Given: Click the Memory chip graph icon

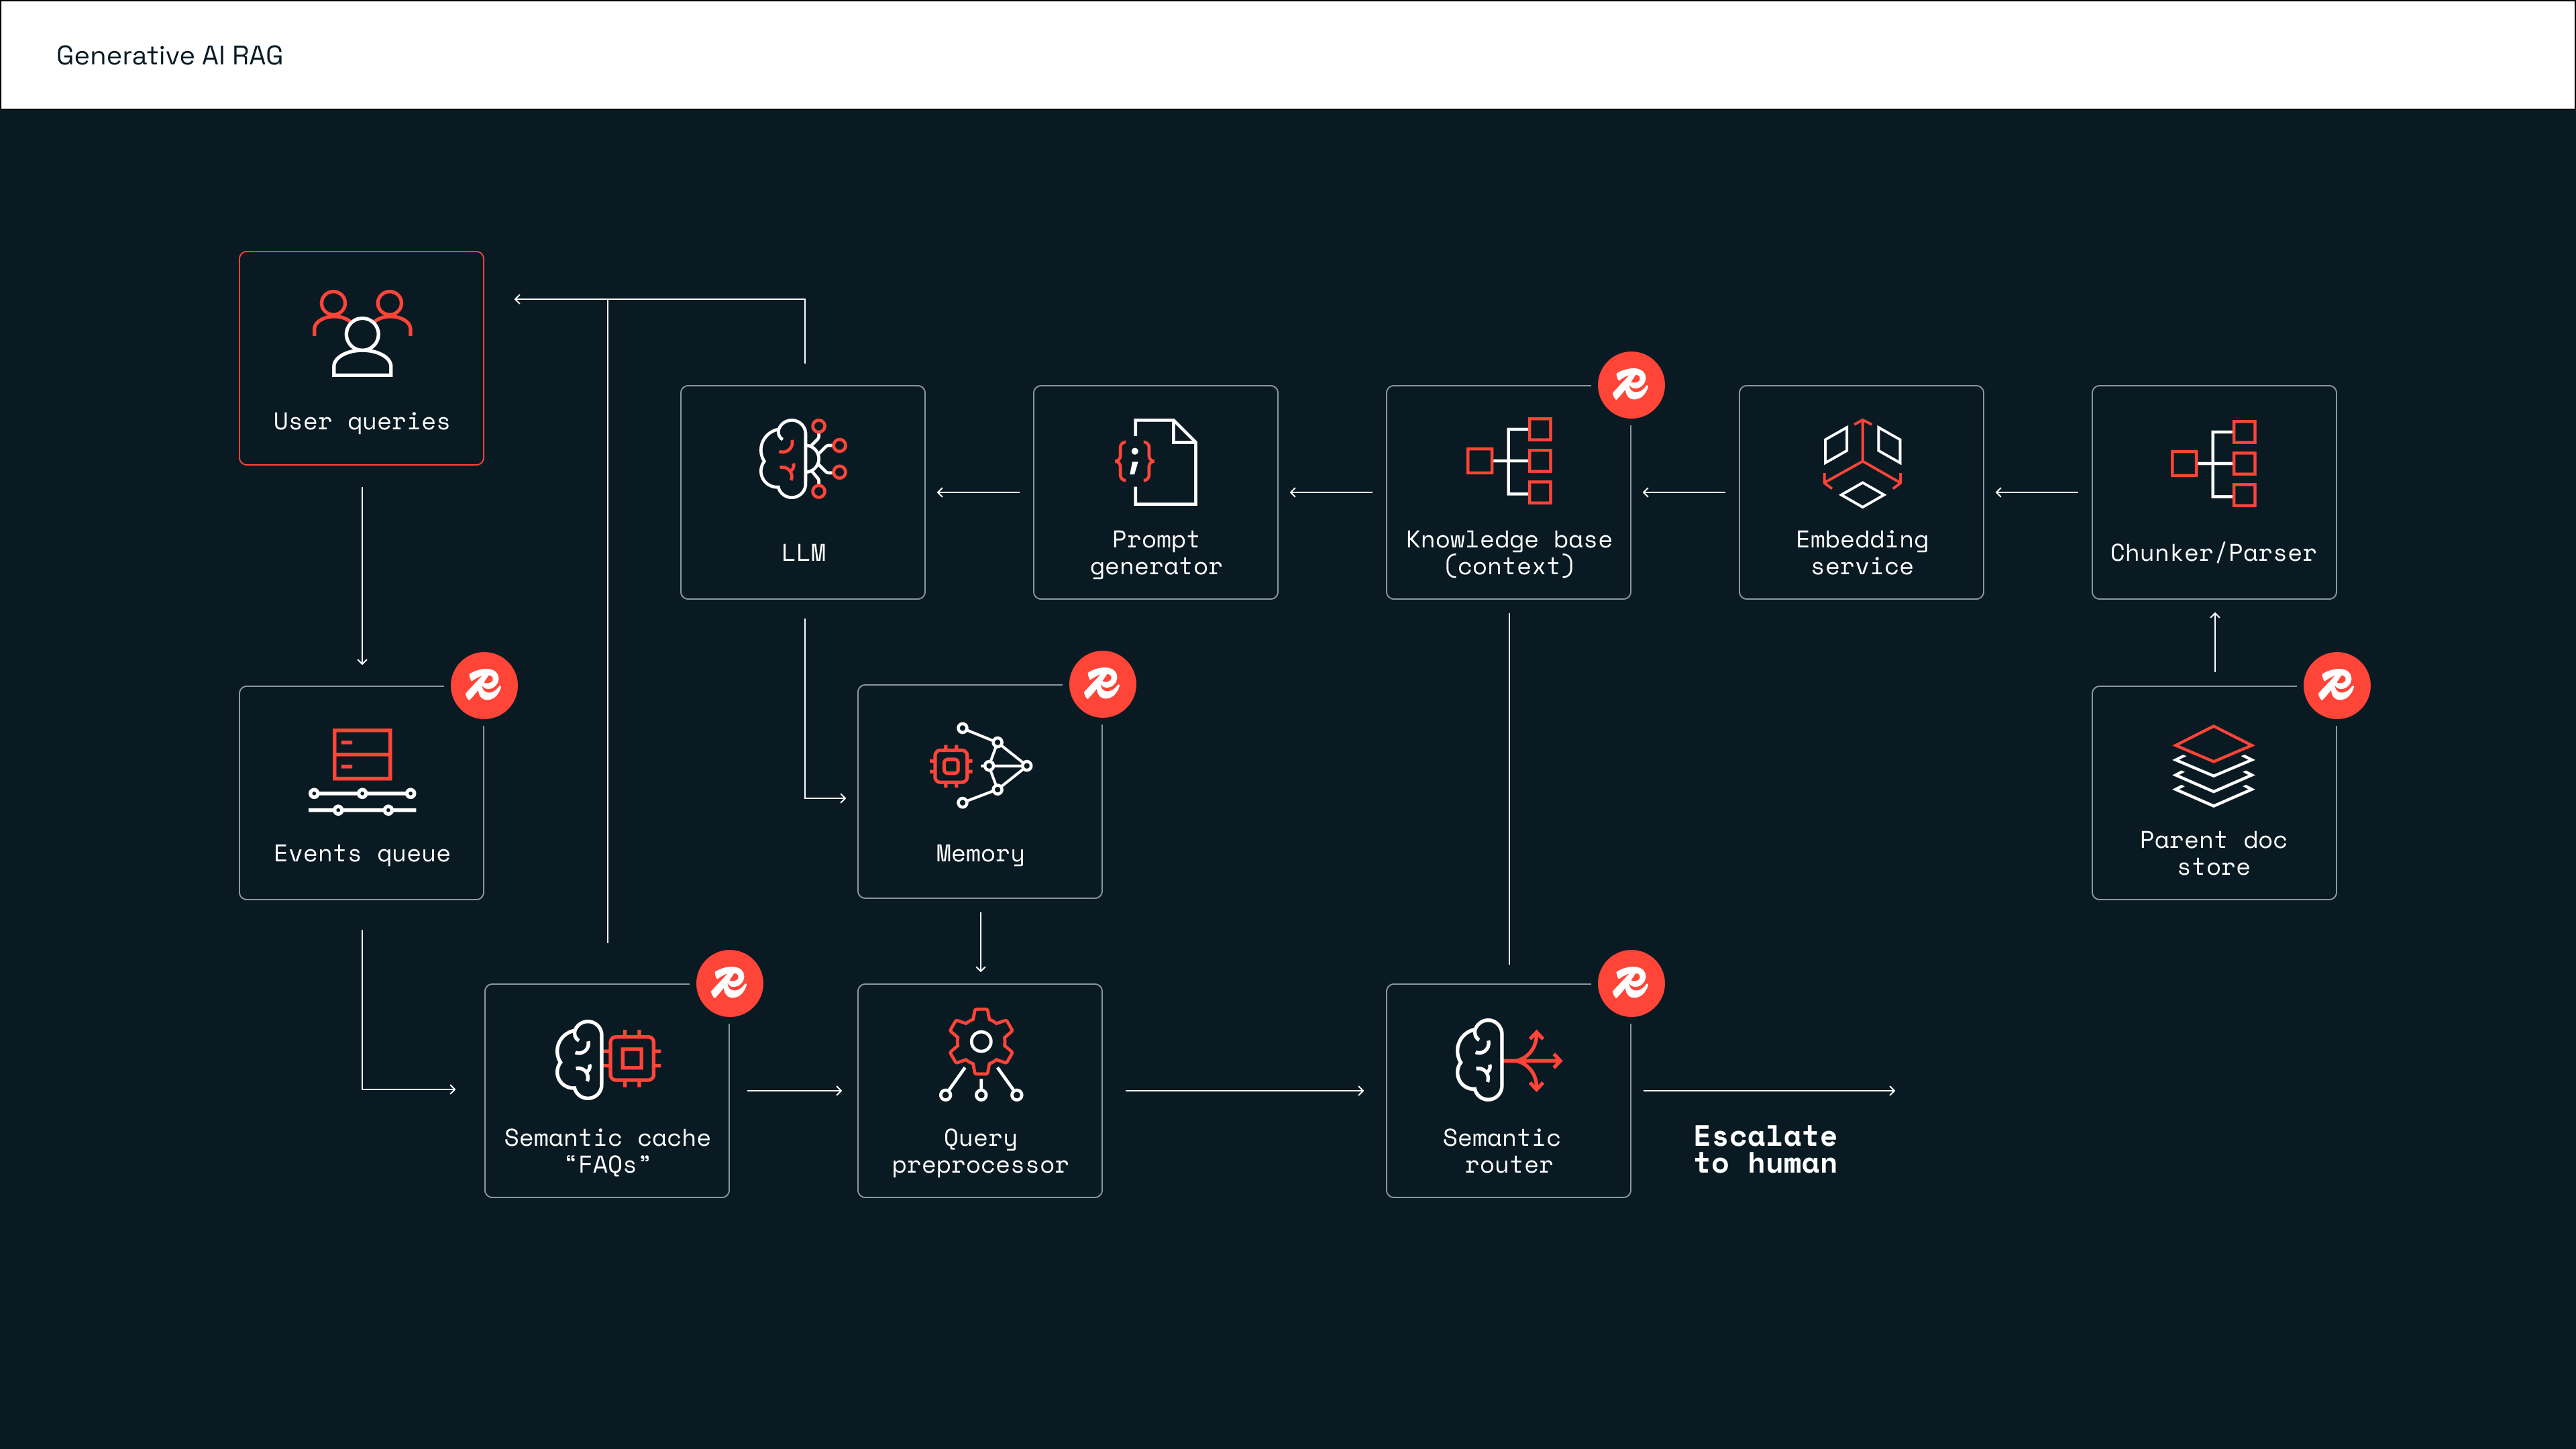Looking at the screenshot, I should pyautogui.click(x=980, y=765).
